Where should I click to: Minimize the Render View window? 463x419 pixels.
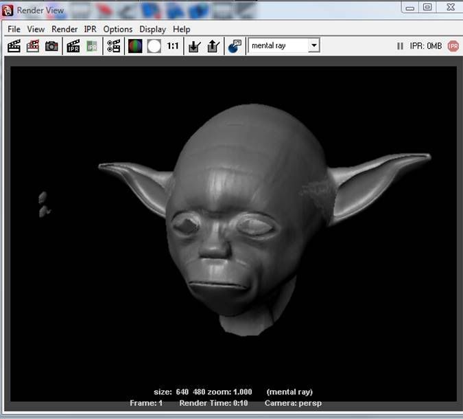[410, 8]
